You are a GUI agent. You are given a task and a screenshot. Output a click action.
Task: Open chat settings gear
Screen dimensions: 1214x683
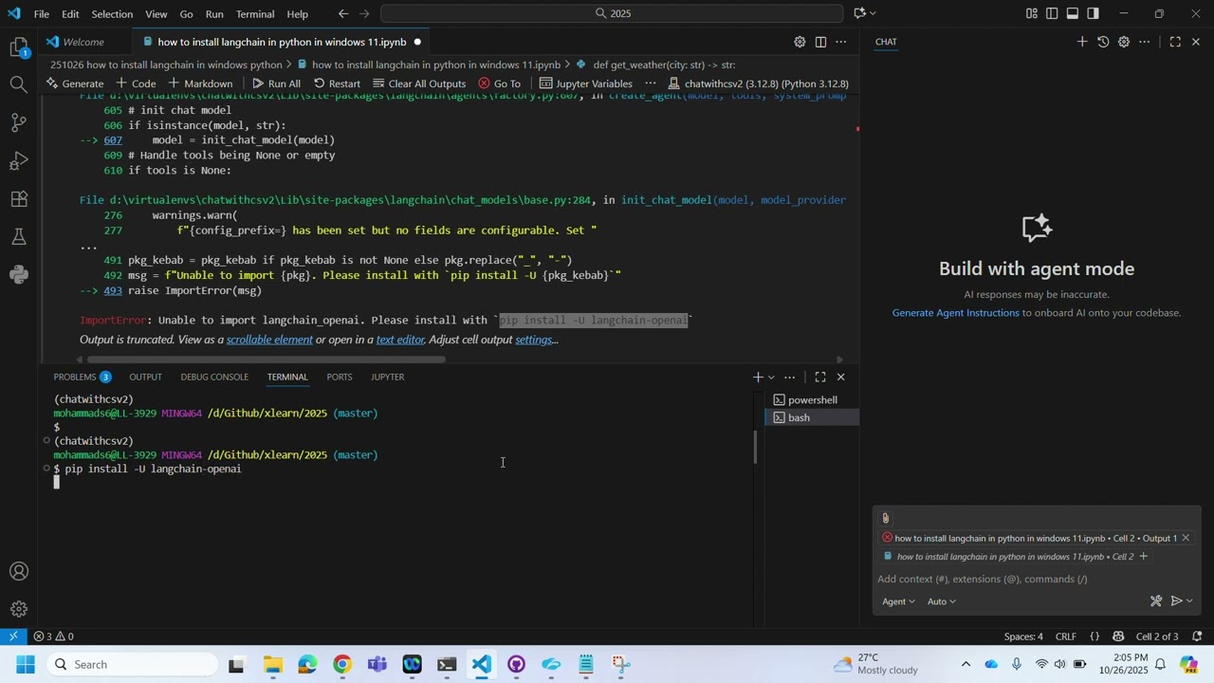coord(1124,42)
